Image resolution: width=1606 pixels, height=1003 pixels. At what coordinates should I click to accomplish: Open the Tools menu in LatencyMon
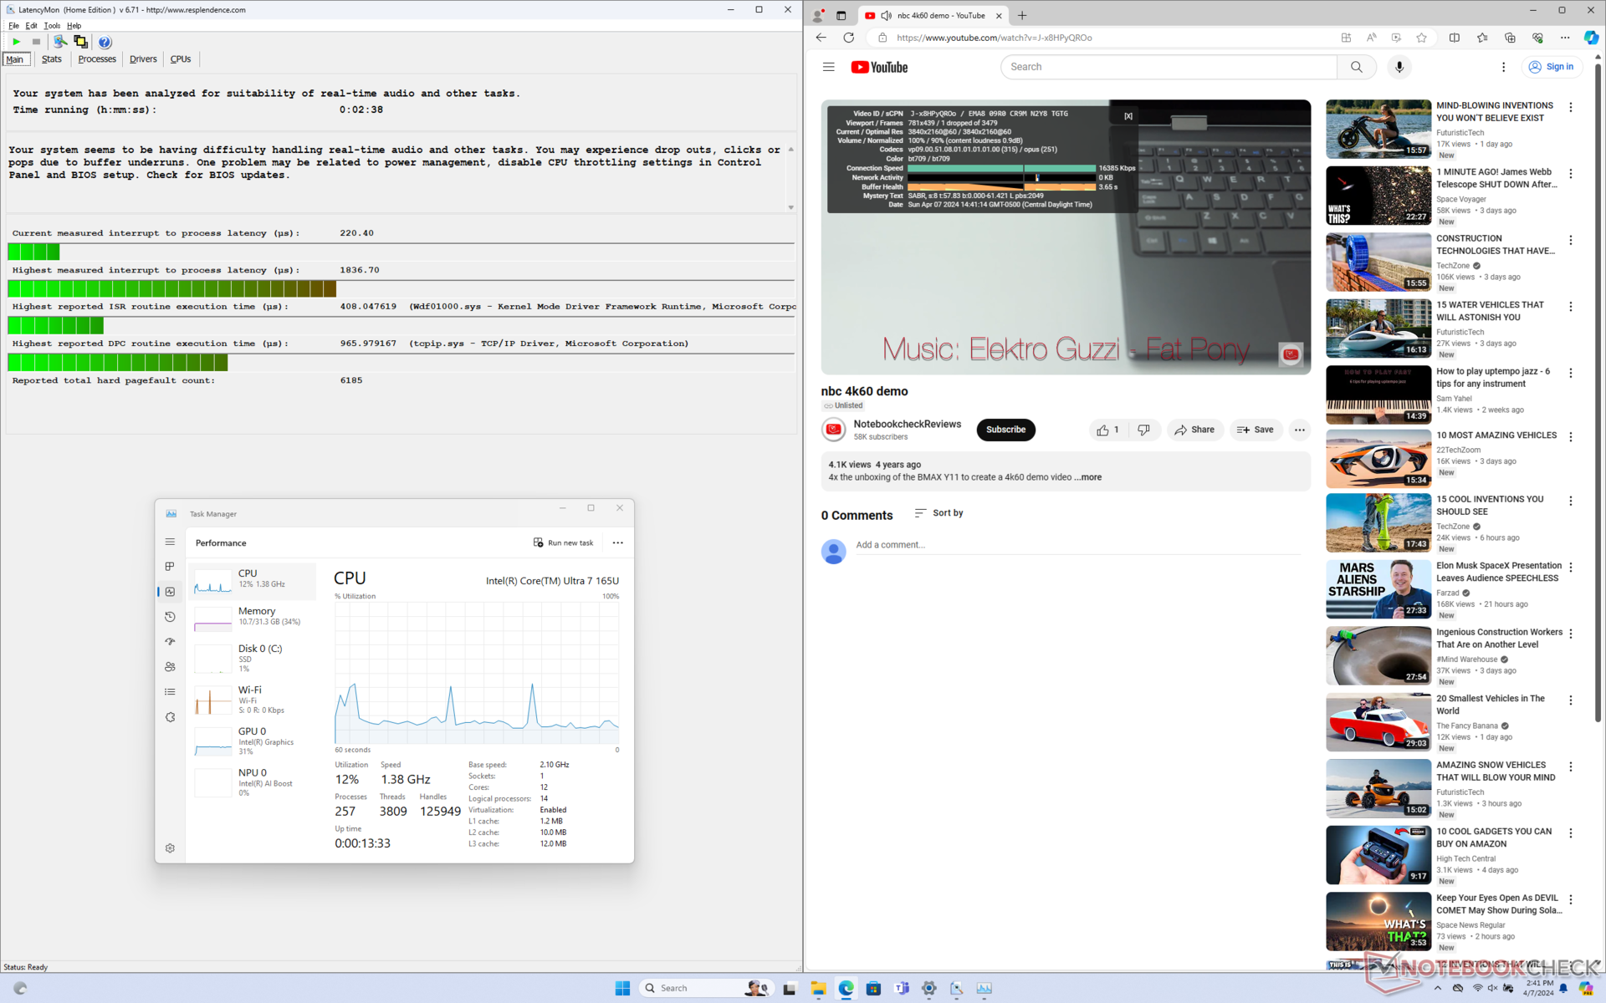[52, 26]
